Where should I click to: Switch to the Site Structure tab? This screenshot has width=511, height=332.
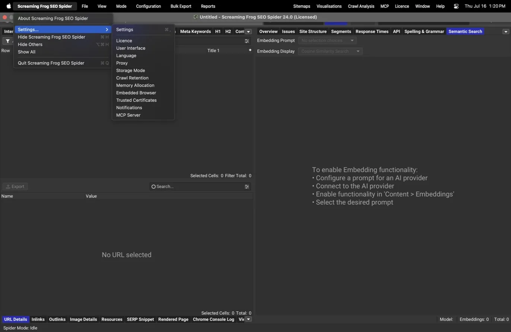313,32
